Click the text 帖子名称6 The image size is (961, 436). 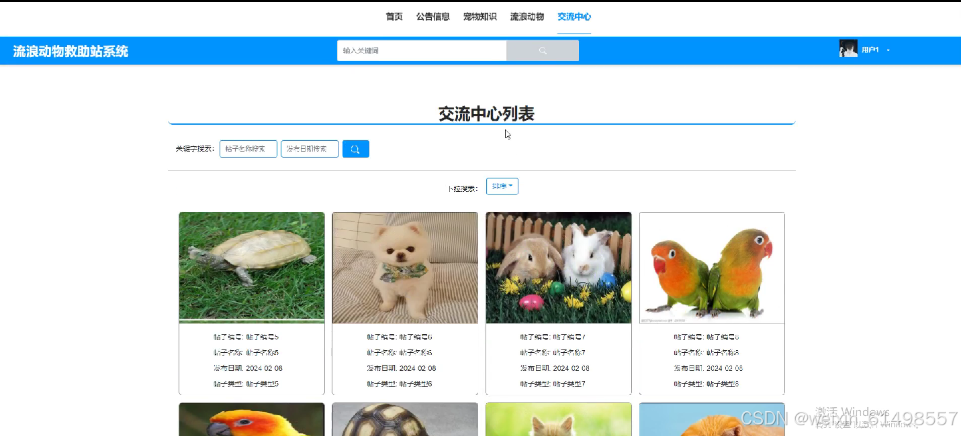(416, 353)
